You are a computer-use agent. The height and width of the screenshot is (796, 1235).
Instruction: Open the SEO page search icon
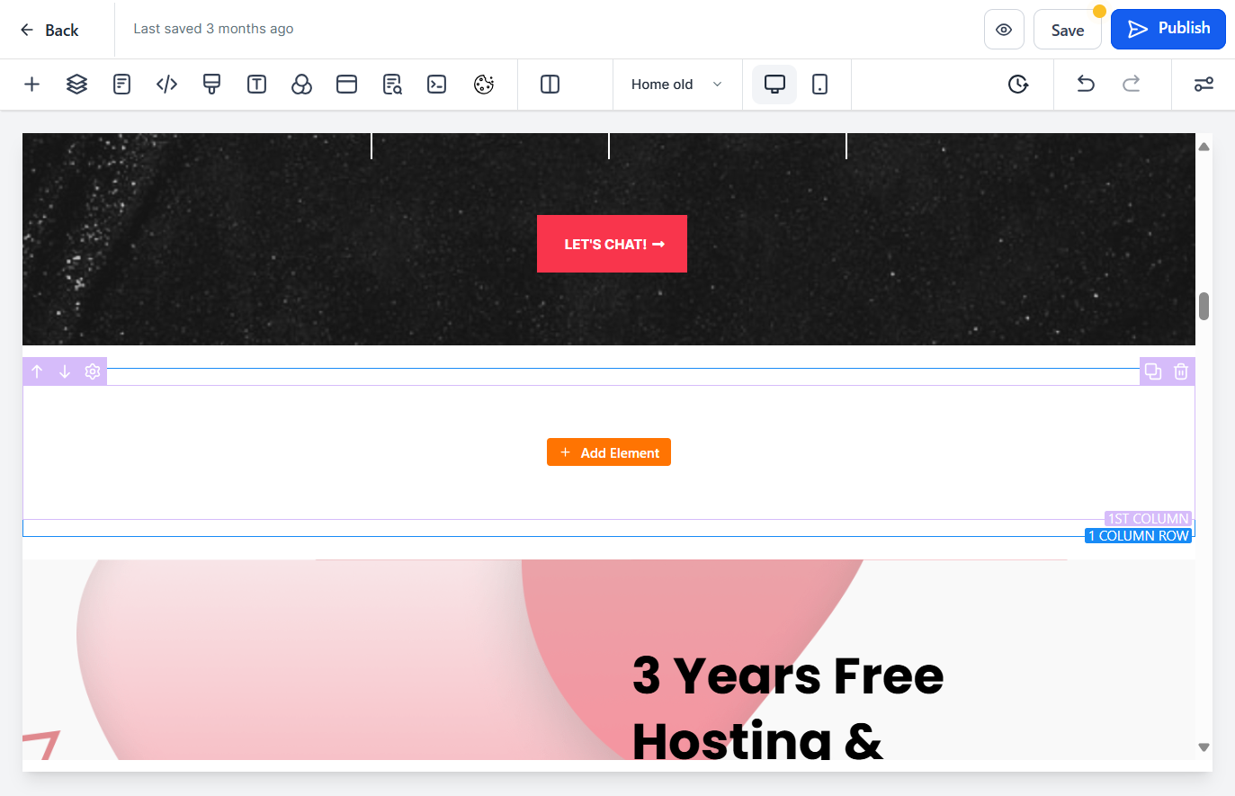pyautogui.click(x=391, y=85)
